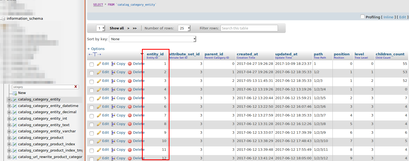Clear the category filter using the red X
This screenshot has height=161, width=409.
tap(75, 86)
